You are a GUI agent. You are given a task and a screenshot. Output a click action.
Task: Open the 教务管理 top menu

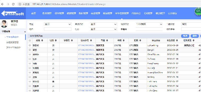tap(47, 13)
